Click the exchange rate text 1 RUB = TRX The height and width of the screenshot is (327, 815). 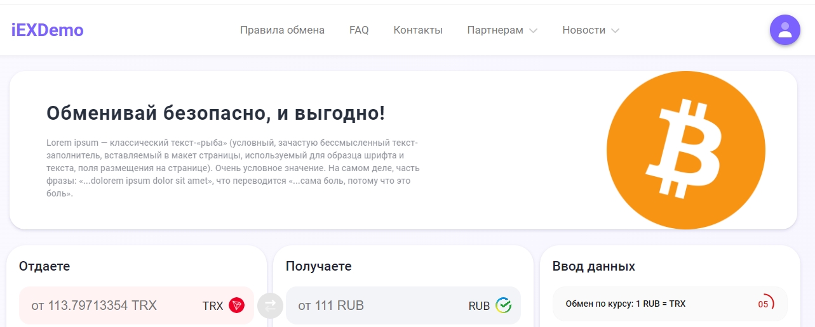tap(625, 304)
